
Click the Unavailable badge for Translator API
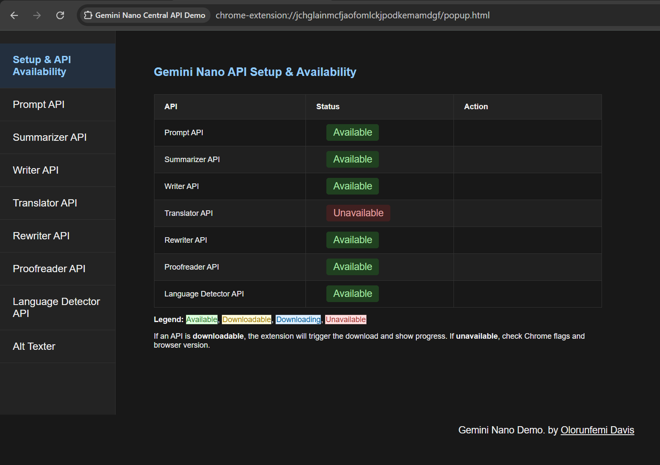(358, 213)
